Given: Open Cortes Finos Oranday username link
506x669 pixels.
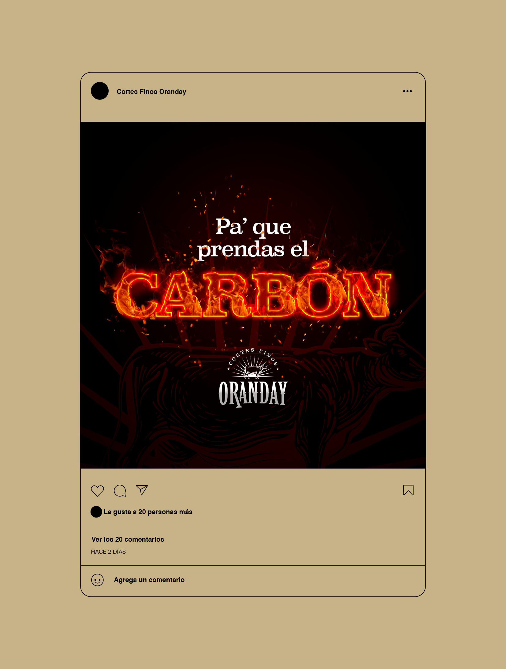Looking at the screenshot, I should click(151, 92).
